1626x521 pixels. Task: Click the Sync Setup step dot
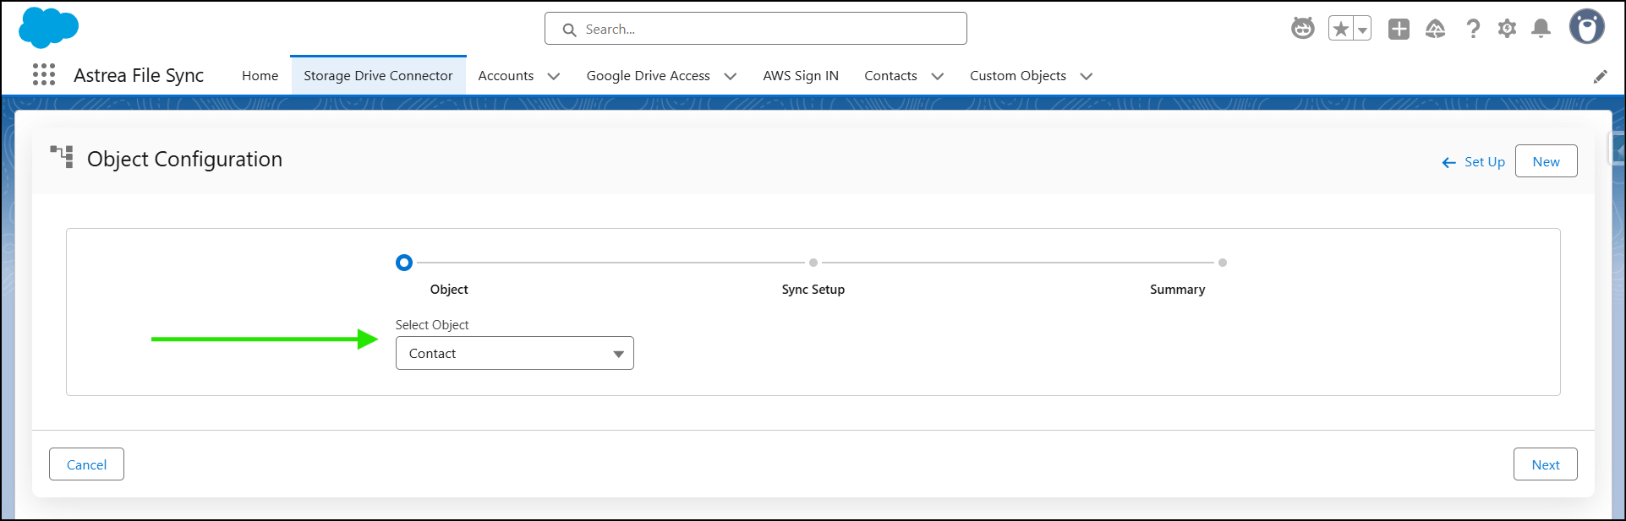(x=813, y=263)
